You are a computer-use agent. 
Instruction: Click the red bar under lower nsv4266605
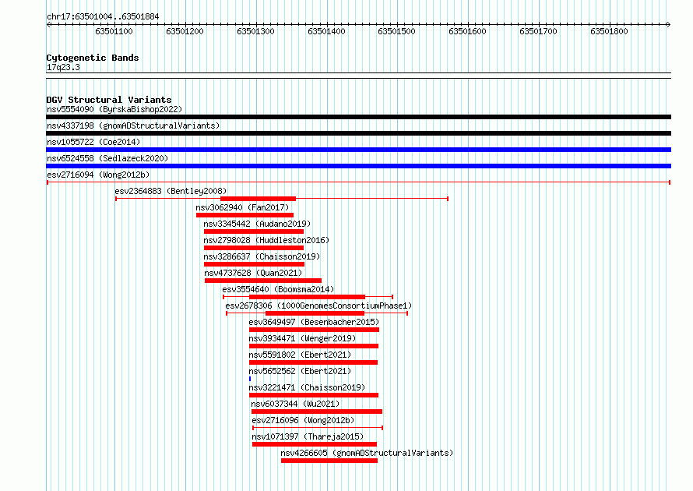click(x=329, y=461)
